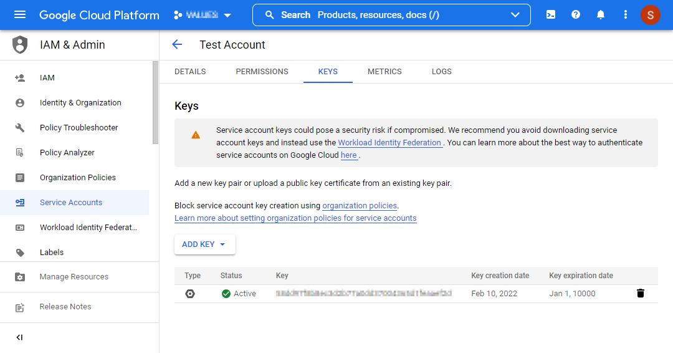Click the Policy Analyzer document icon
The image size is (673, 353).
pos(20,152)
